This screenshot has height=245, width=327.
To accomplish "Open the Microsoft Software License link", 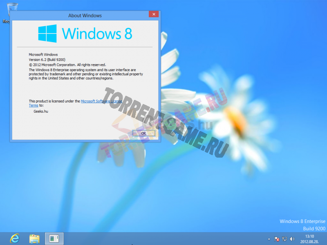I will tap(101, 101).
